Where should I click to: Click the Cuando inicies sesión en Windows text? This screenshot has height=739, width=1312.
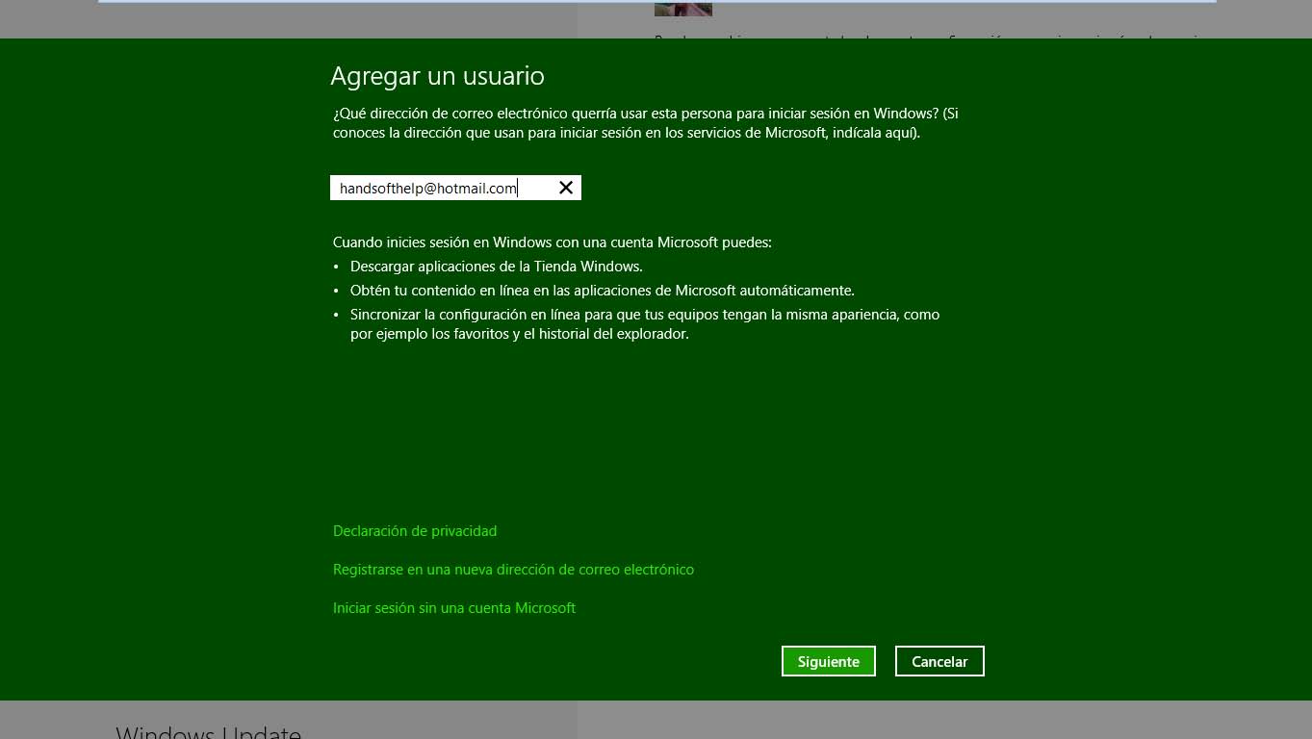tap(552, 242)
